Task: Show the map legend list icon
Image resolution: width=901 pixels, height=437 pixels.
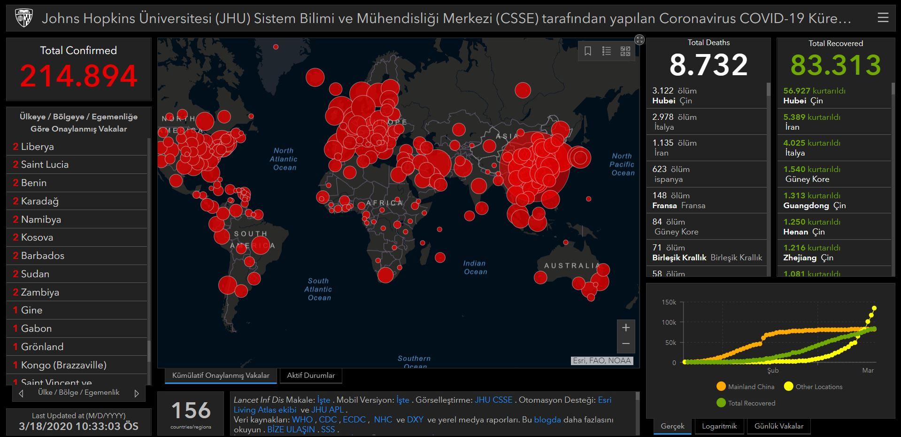Action: click(x=607, y=51)
